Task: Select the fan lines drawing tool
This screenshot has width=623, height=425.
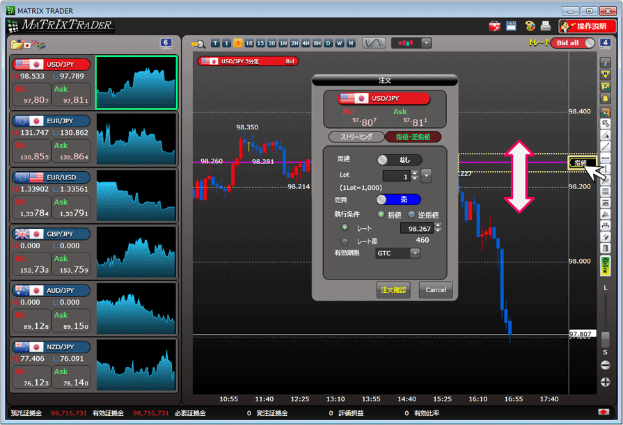Action: (x=605, y=214)
